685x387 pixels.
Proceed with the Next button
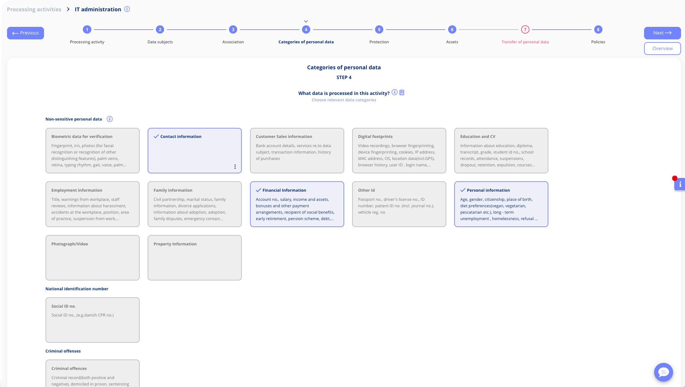(x=661, y=33)
